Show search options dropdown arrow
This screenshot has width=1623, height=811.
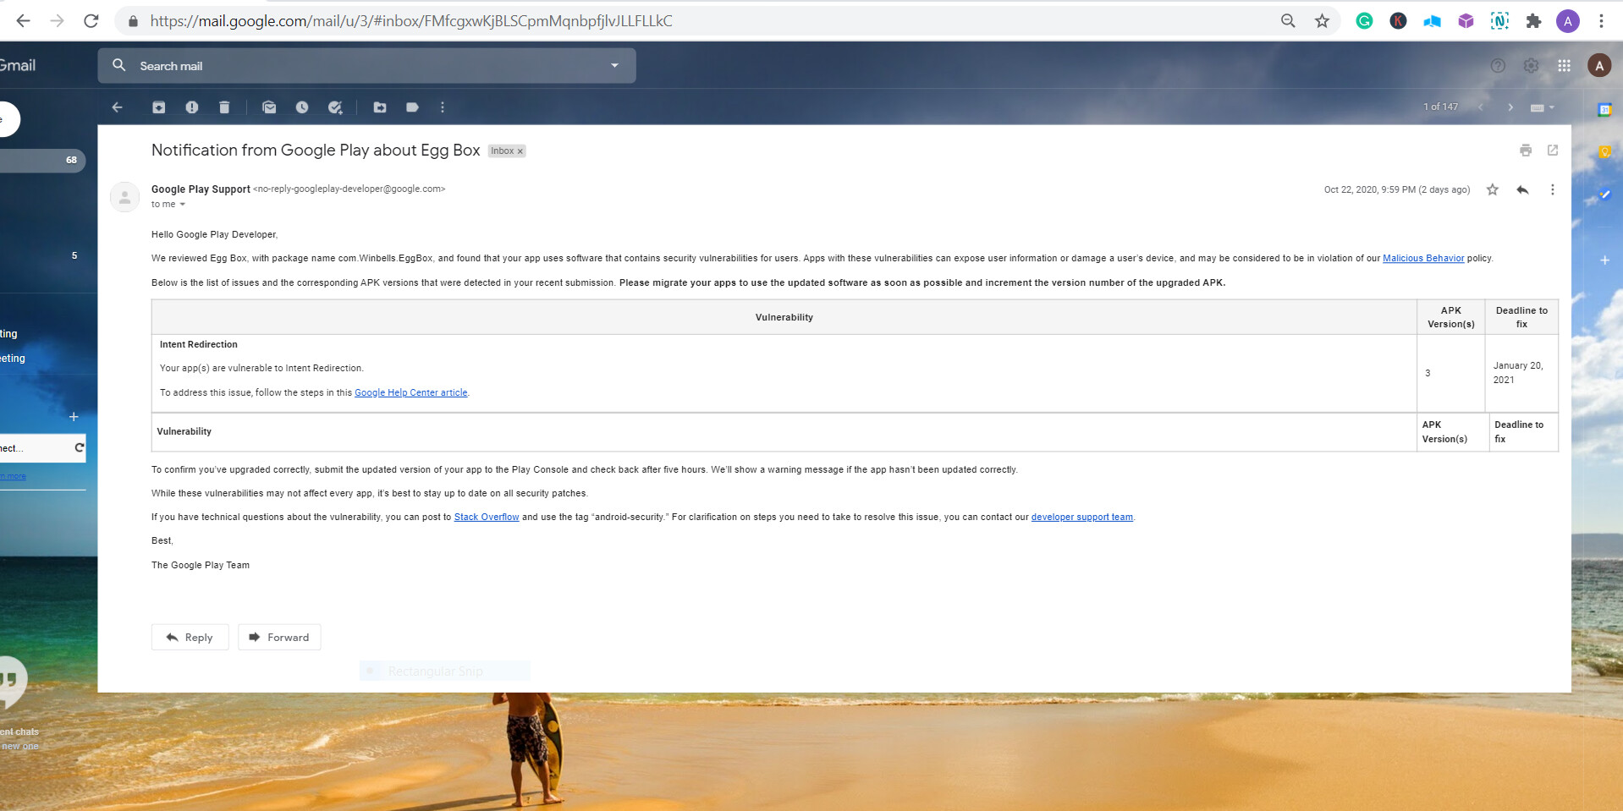[x=614, y=66]
